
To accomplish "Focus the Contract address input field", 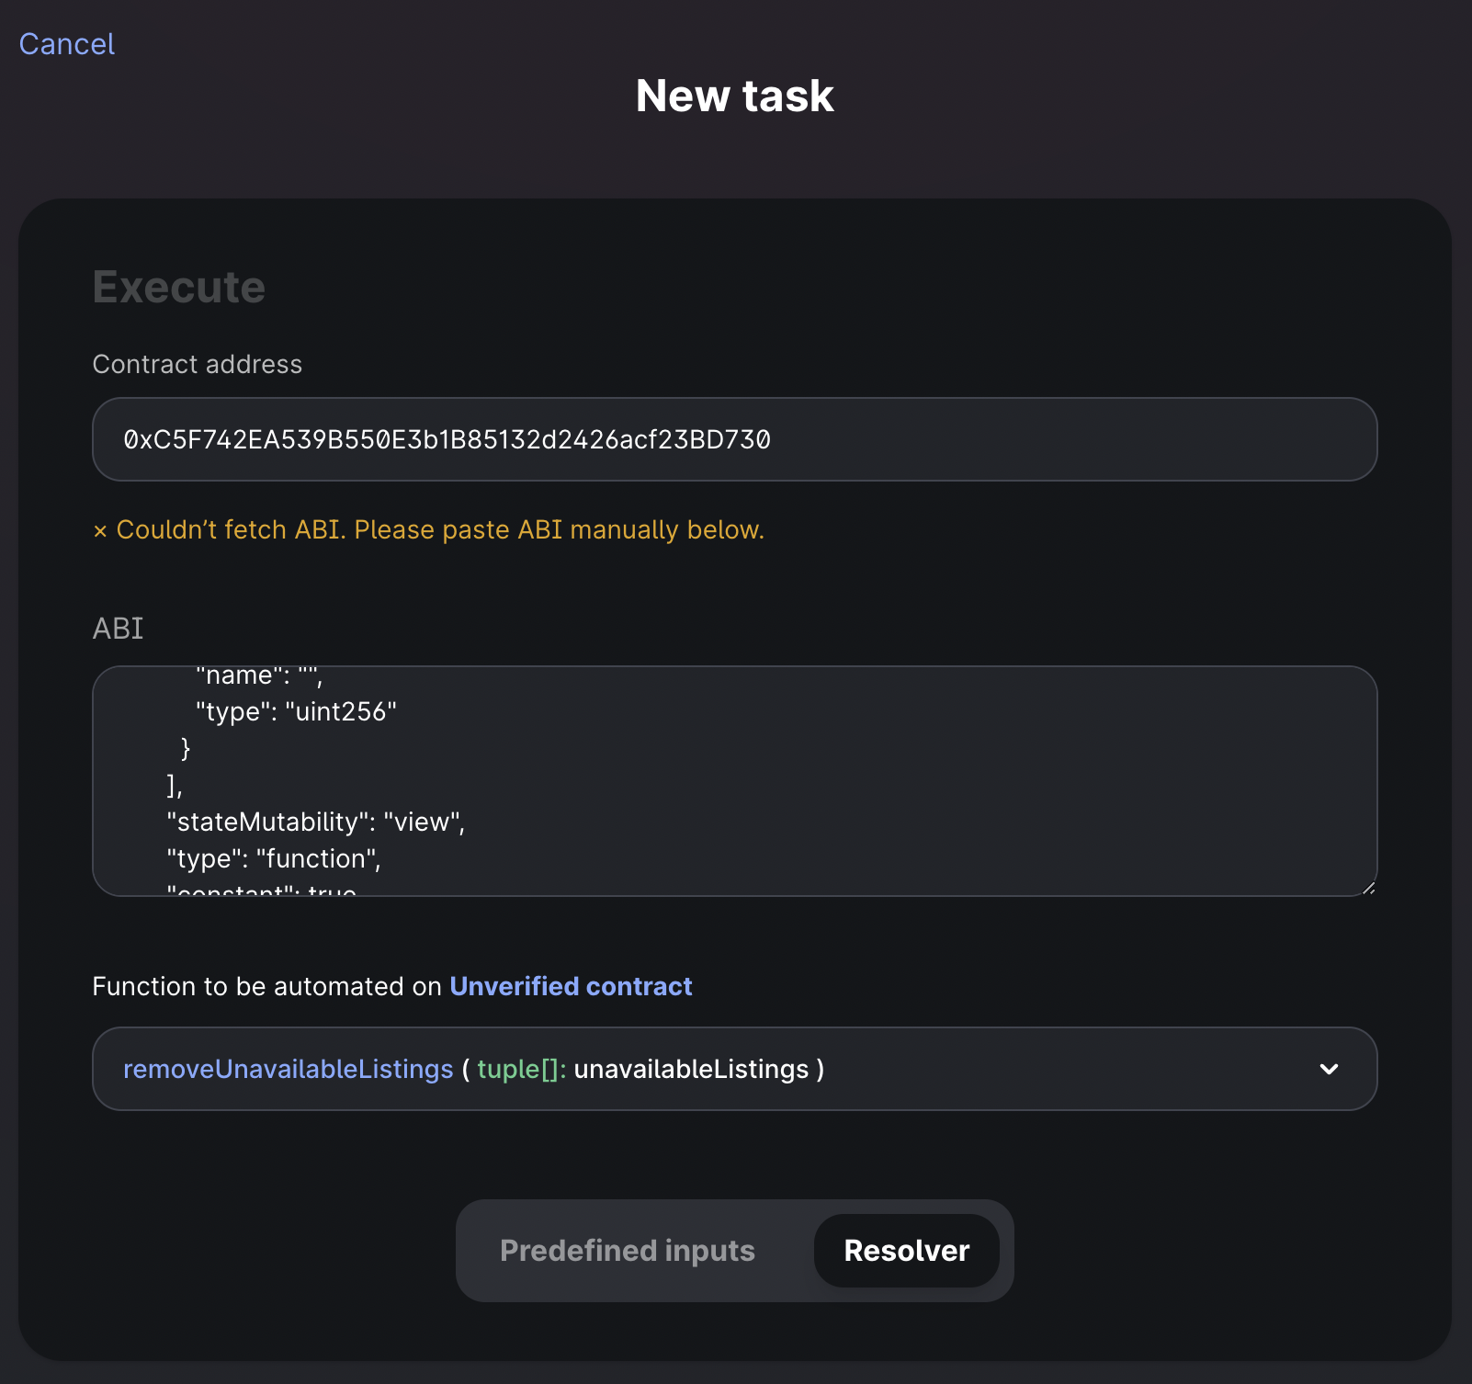I will (x=733, y=439).
